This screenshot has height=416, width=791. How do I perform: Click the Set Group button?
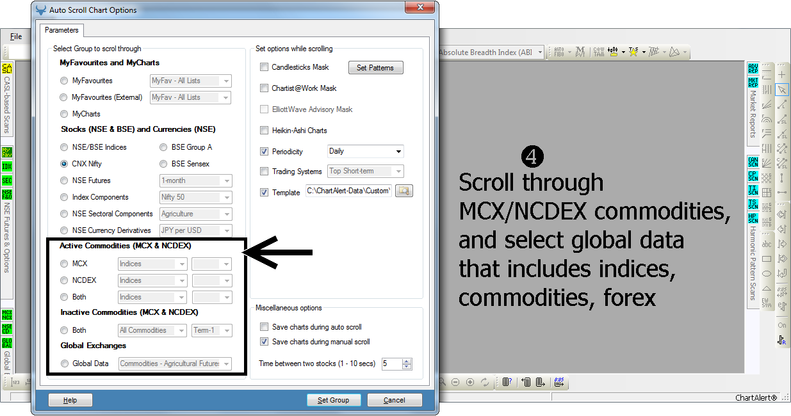333,400
